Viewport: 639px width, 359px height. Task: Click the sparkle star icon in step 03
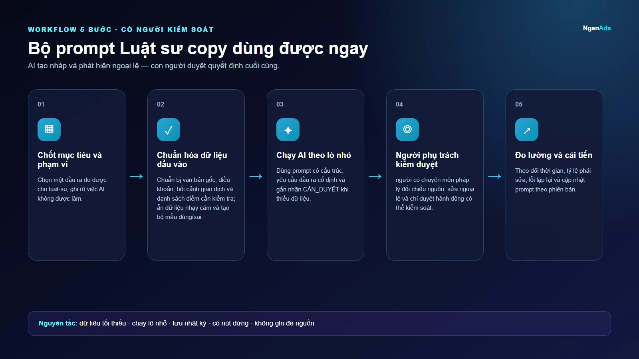tap(288, 130)
